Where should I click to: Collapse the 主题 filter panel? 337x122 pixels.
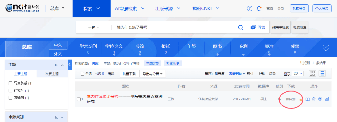pyautogui.click(x=62, y=65)
